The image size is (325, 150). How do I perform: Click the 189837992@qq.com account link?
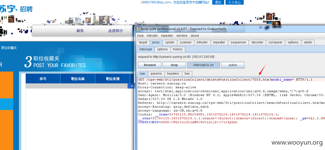(156, 2)
